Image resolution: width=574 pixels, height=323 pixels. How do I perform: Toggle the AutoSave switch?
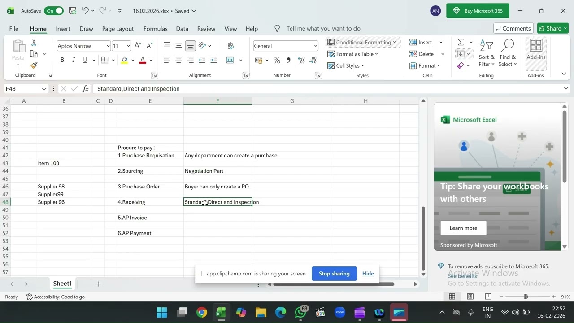(53, 11)
